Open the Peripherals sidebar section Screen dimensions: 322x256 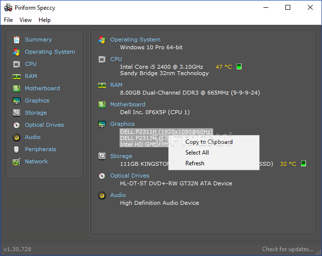point(40,149)
